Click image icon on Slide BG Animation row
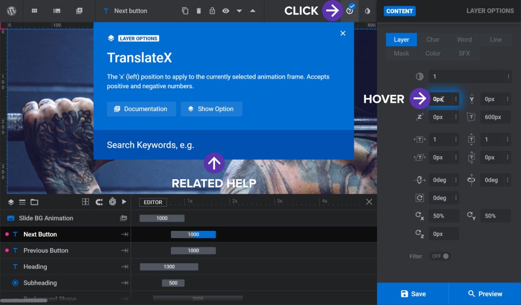The image size is (521, 305). 124,218
